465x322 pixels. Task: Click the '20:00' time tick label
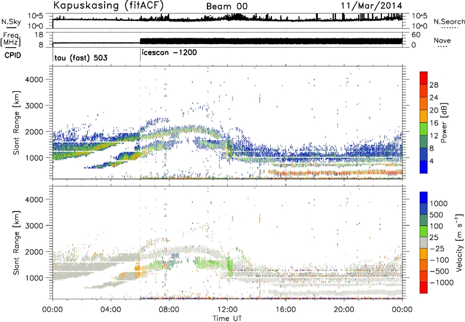[x=344, y=310]
